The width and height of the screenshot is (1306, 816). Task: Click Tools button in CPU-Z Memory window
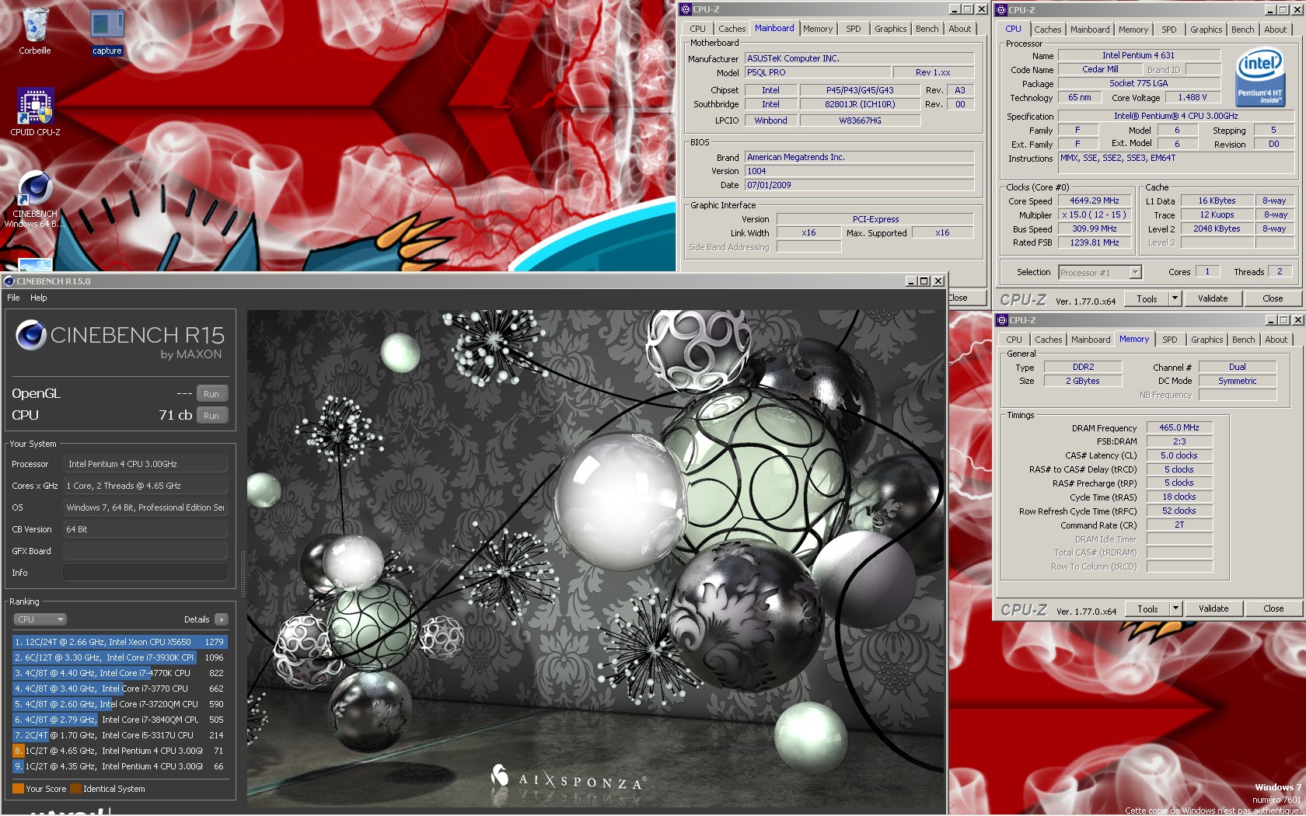tap(1147, 609)
